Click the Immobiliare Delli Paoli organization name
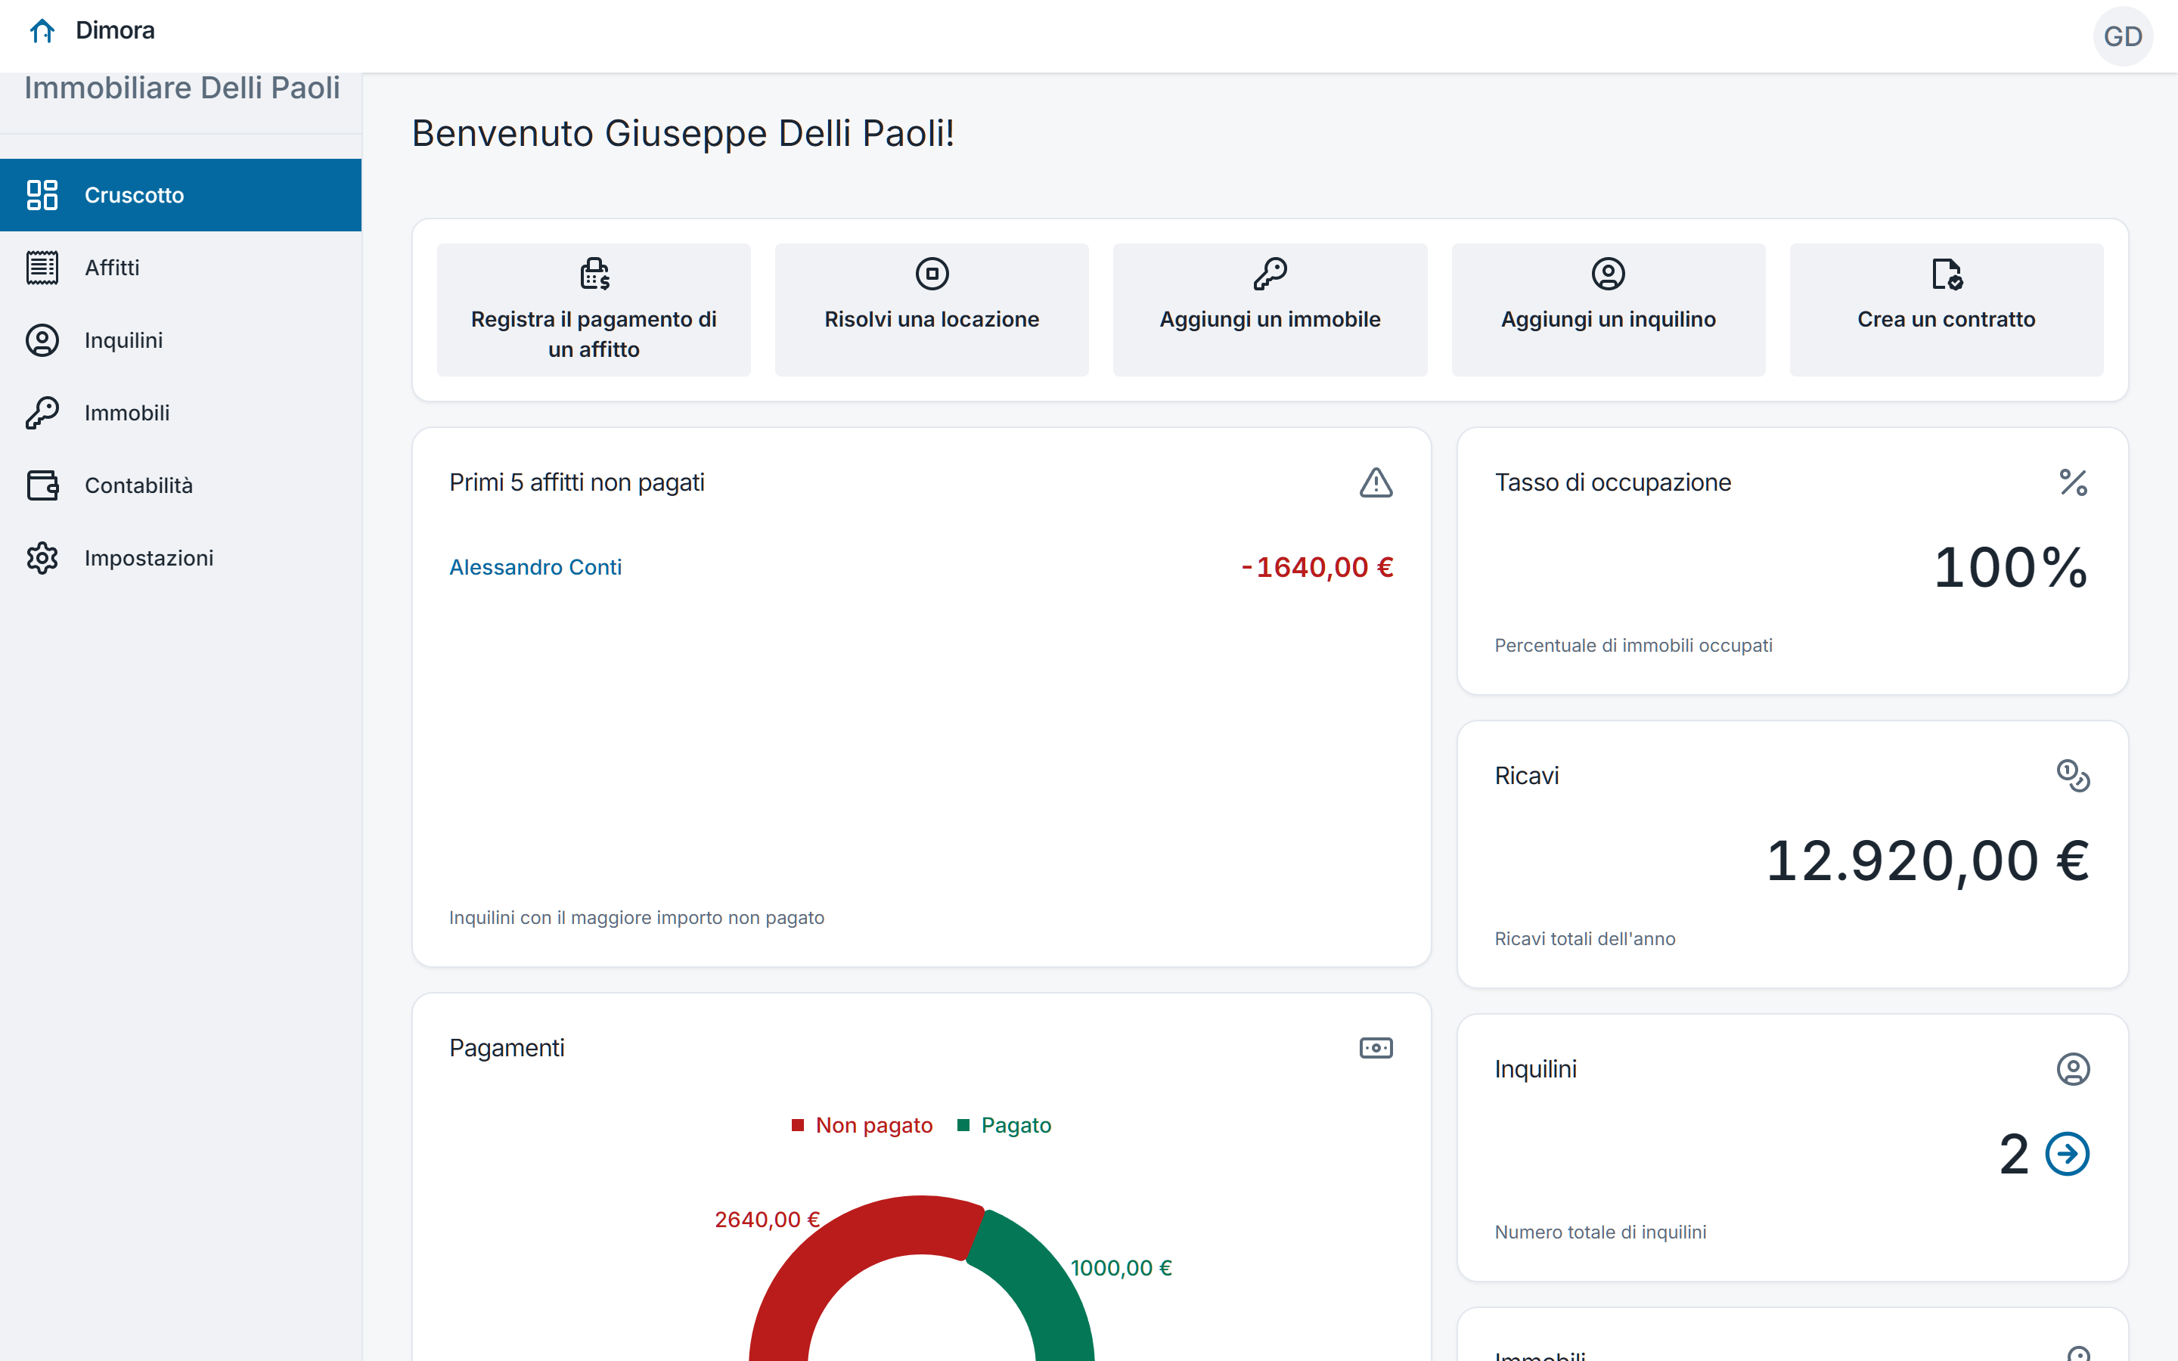 181,87
